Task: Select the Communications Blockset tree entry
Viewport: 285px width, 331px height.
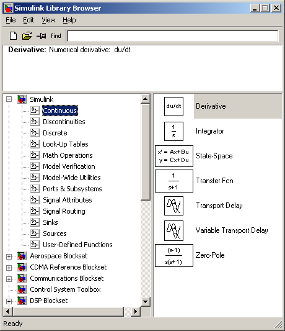Action: (66, 278)
